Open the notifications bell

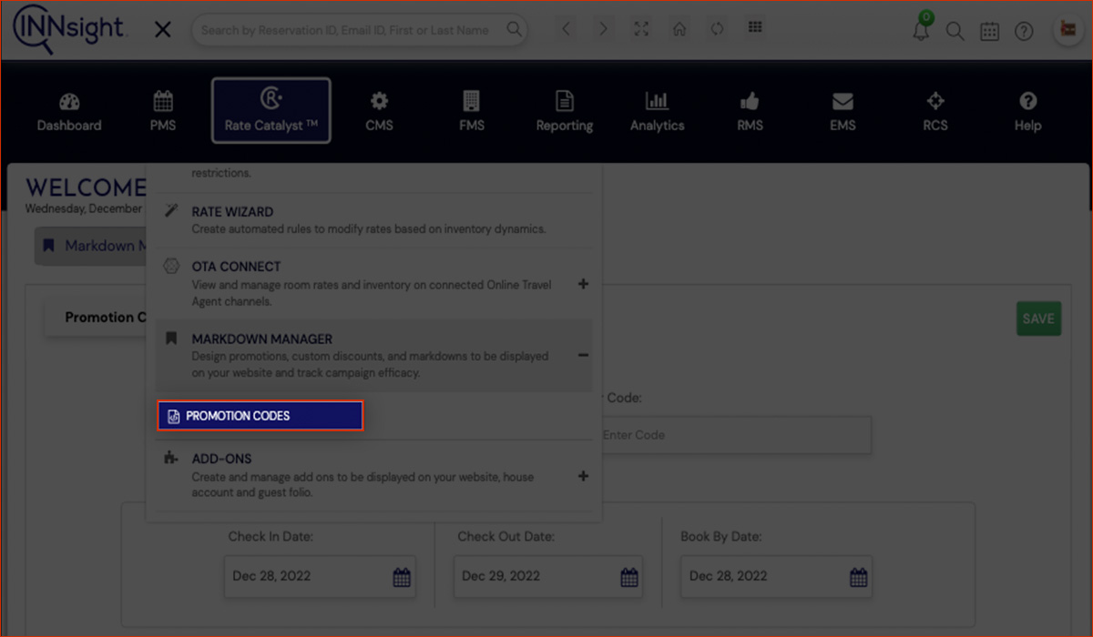pyautogui.click(x=922, y=29)
